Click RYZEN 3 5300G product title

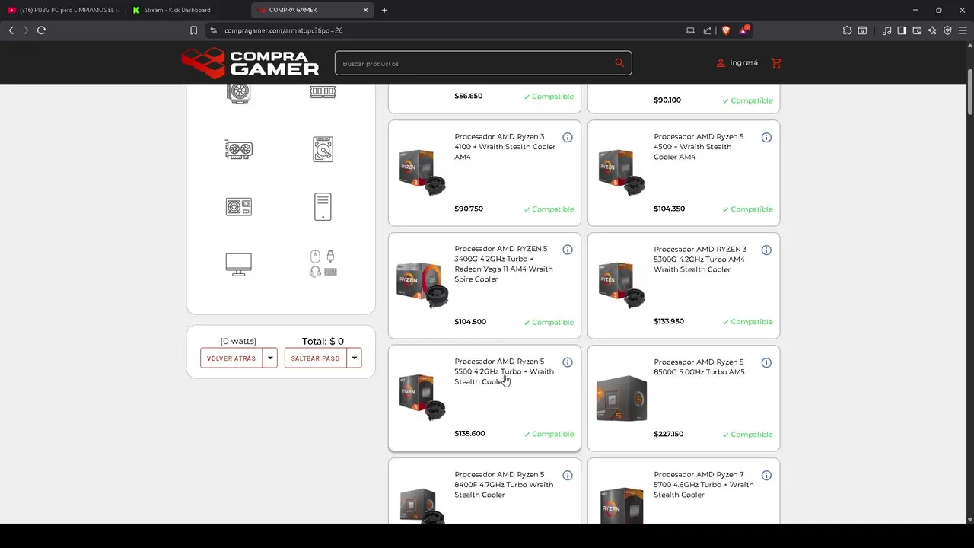click(700, 259)
